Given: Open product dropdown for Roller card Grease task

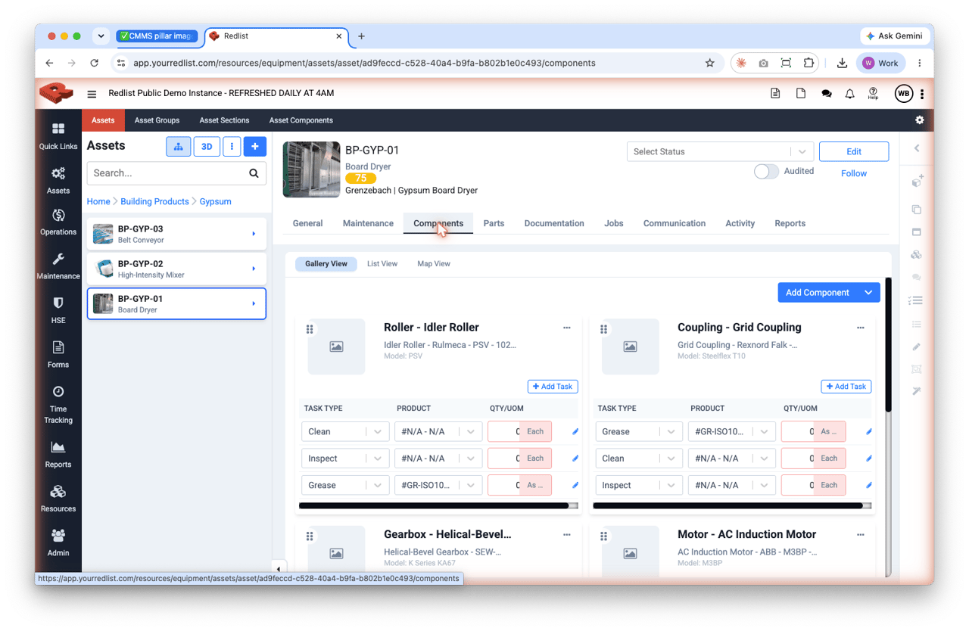Looking at the screenshot, I should click(x=438, y=485).
